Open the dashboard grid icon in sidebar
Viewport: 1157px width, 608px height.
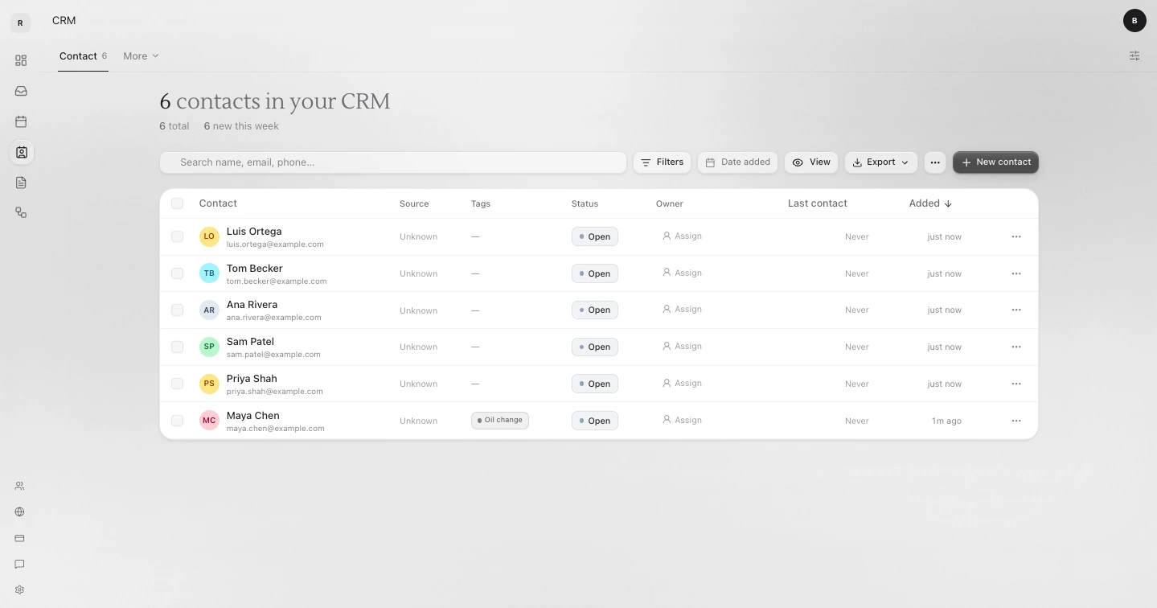tap(21, 60)
